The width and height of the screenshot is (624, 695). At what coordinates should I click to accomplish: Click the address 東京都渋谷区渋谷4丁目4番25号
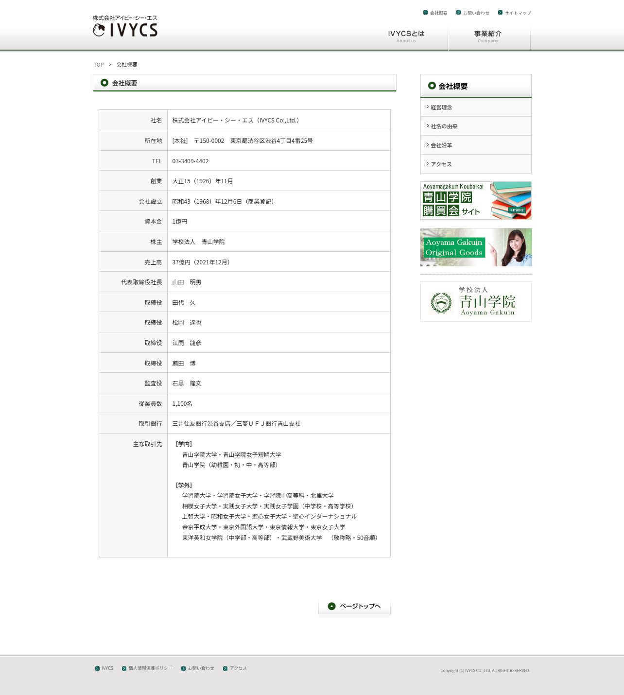click(x=272, y=141)
